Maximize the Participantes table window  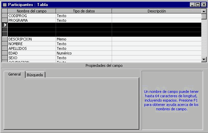198,5
